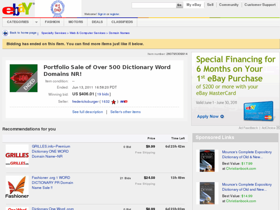Viewport: 280px width, 210px height.
Task: Open See full description link
Action: [87, 112]
